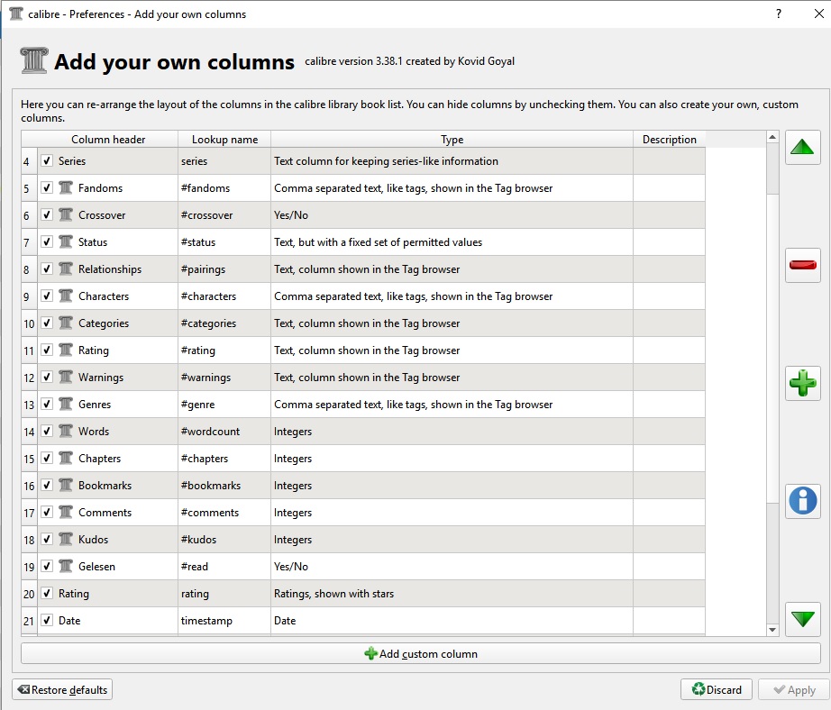
Task: Click the custom column icon beside Fandoms
Action: click(66, 188)
